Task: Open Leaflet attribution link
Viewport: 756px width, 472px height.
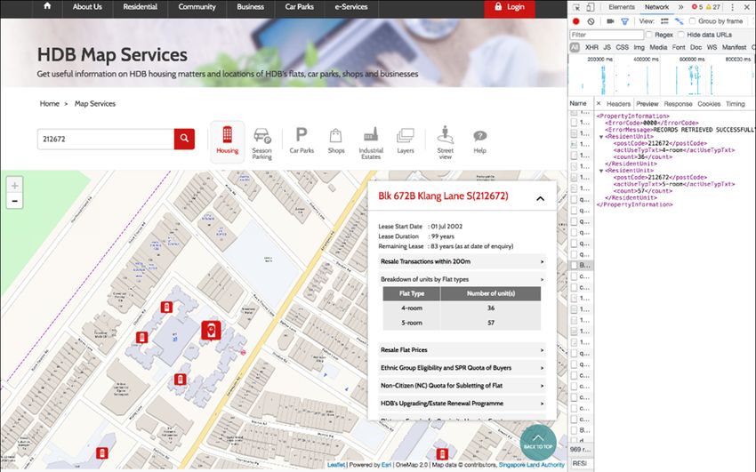Action: pos(336,465)
